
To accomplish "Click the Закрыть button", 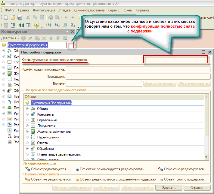I will 169,188.
